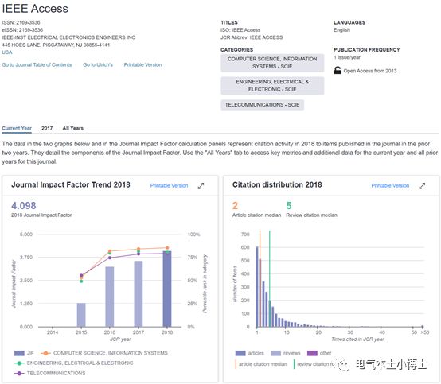This screenshot has height=384, width=441.
Task: Click the 4.098 impact factor value
Action: [x=24, y=206]
